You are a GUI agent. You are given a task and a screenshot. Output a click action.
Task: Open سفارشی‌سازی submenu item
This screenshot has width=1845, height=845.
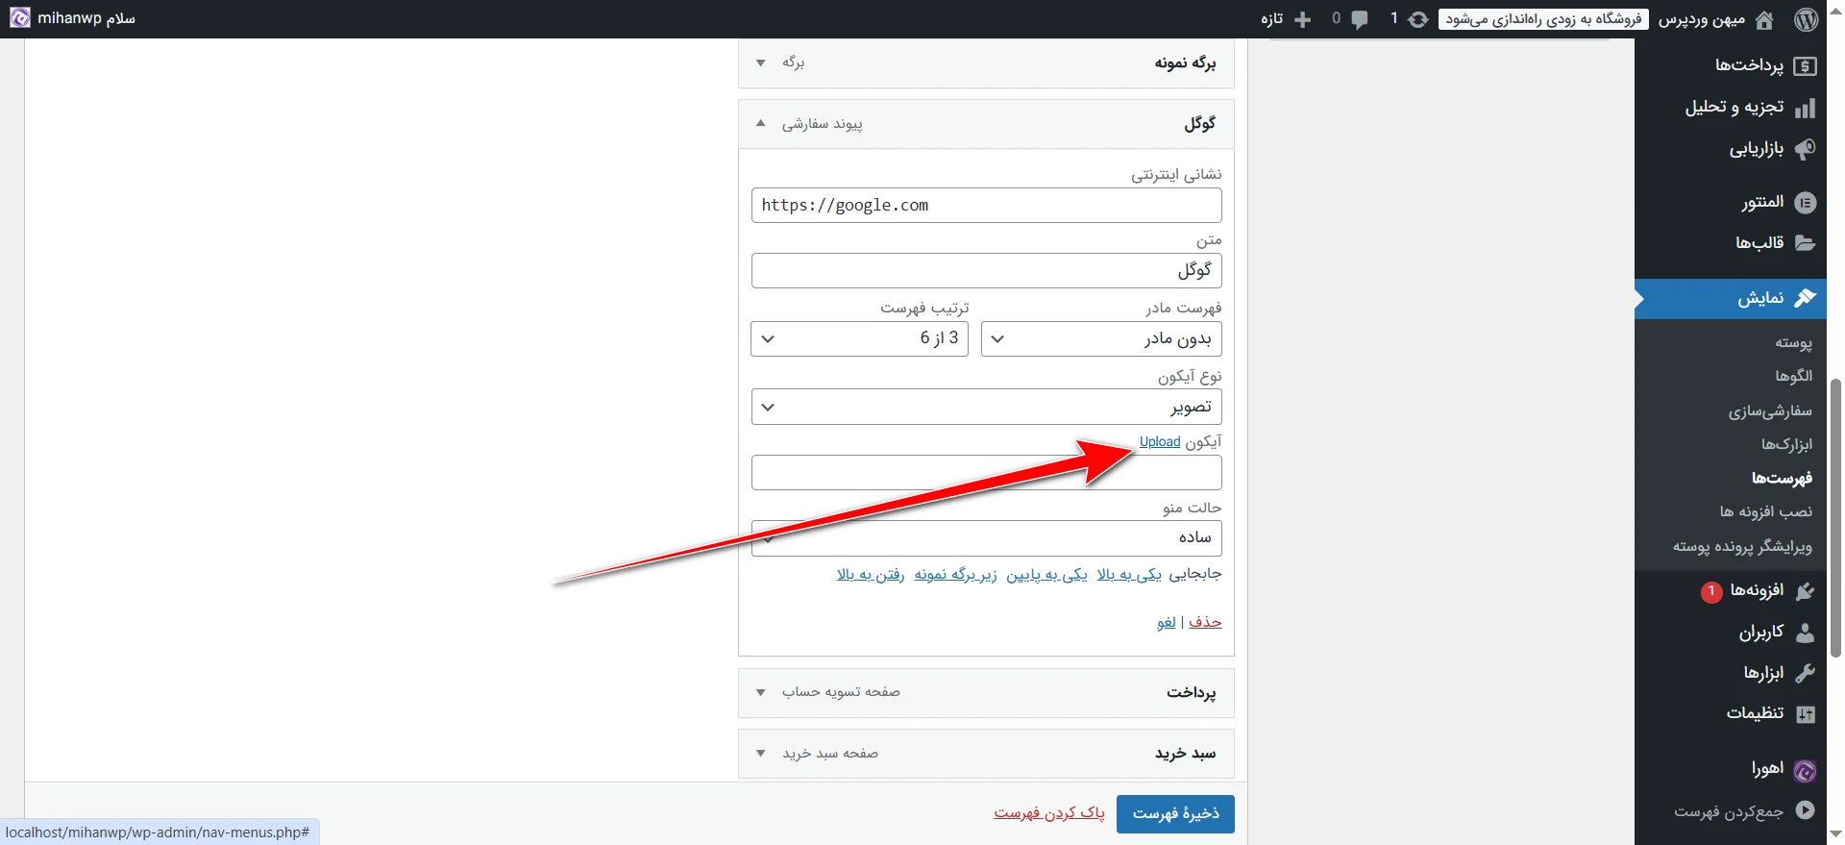pos(1770,410)
